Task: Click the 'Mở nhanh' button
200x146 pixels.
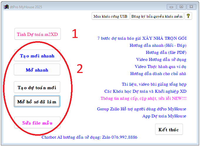Action: [37, 70]
